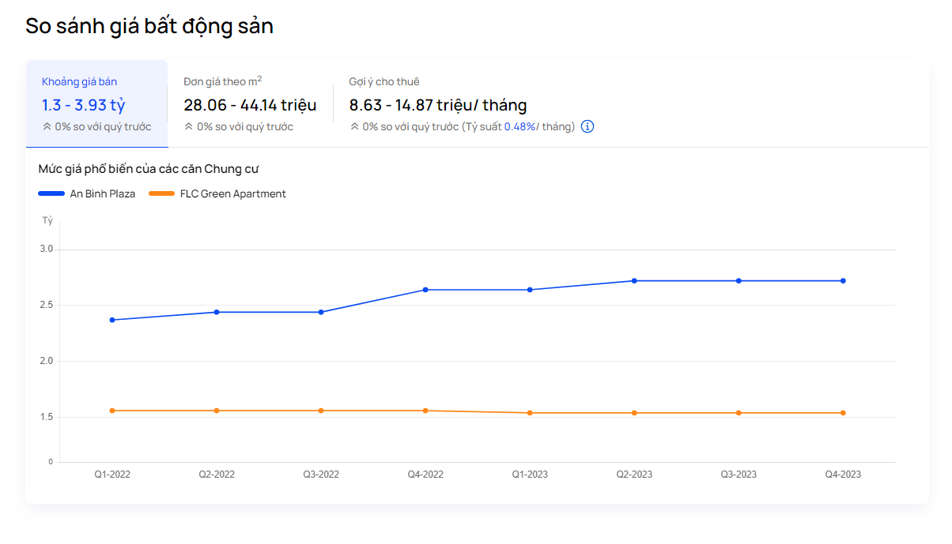Click FLC Green Apartment data point at Q3-2023
This screenshot has width=952, height=544.
739,413
